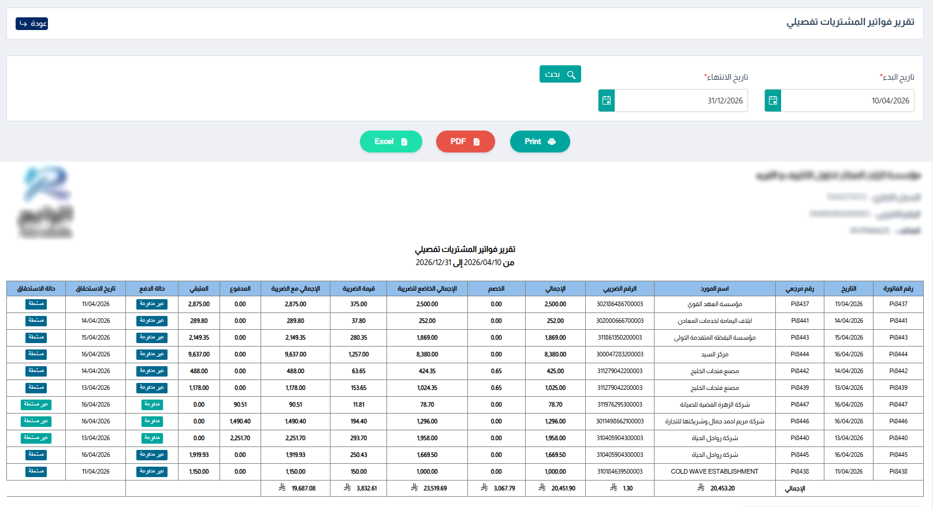The height and width of the screenshot is (510, 933).
Task: Click the end date field 31/12/2026
Action: coord(681,100)
